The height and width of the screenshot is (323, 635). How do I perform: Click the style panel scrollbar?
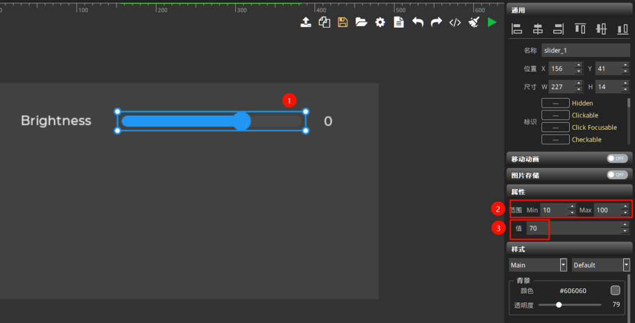point(629,297)
